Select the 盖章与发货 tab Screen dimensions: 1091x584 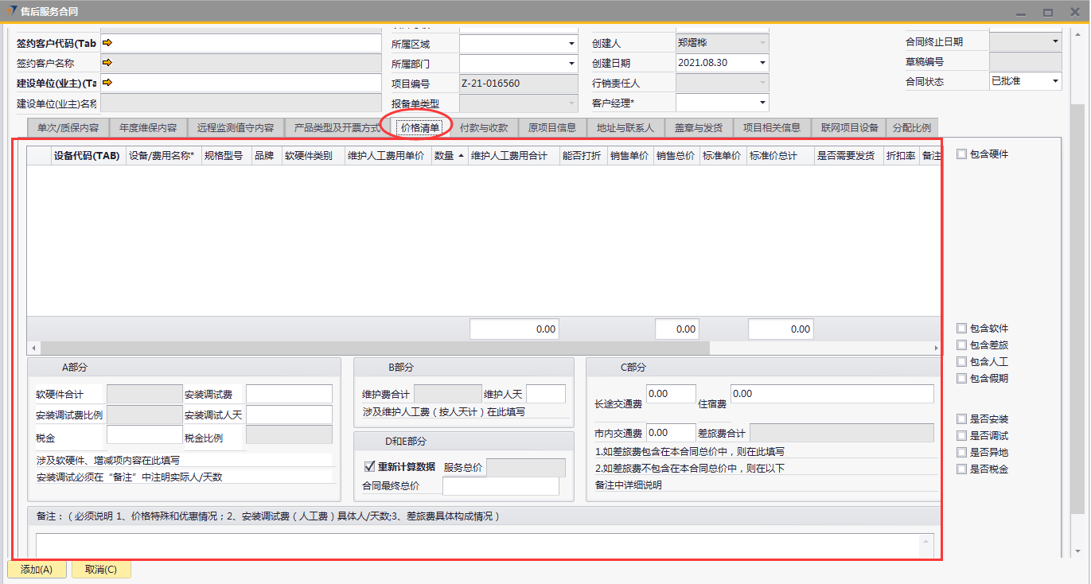699,127
